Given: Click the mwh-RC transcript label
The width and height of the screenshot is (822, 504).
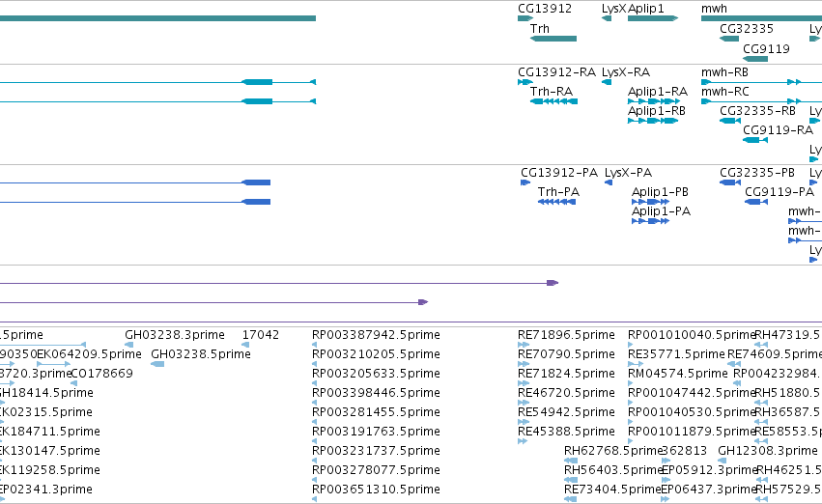Looking at the screenshot, I should [x=725, y=92].
